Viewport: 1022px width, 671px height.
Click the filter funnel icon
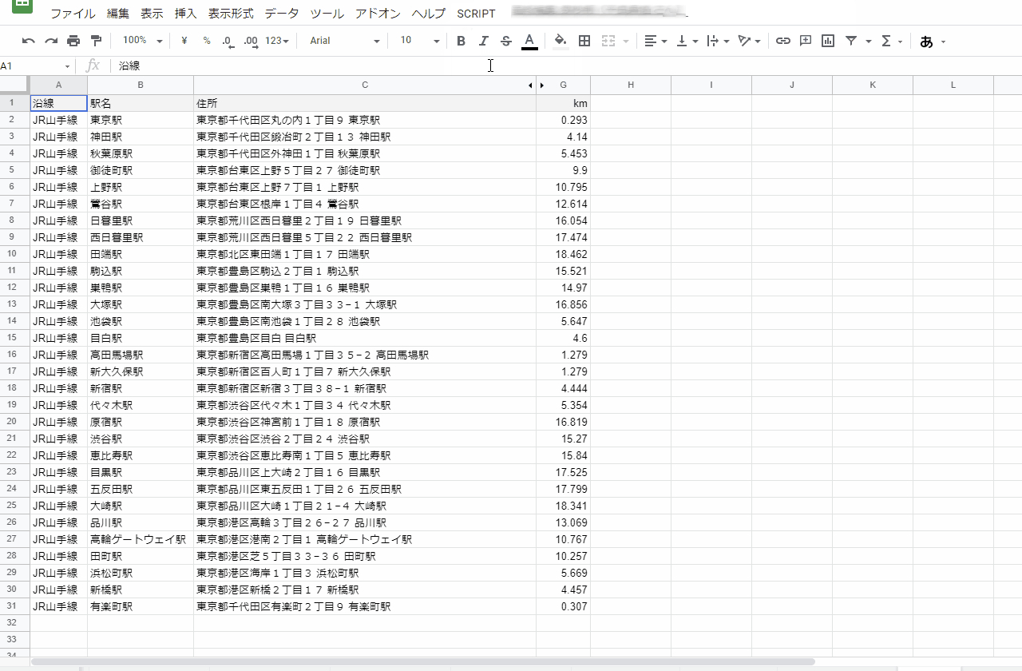(851, 41)
